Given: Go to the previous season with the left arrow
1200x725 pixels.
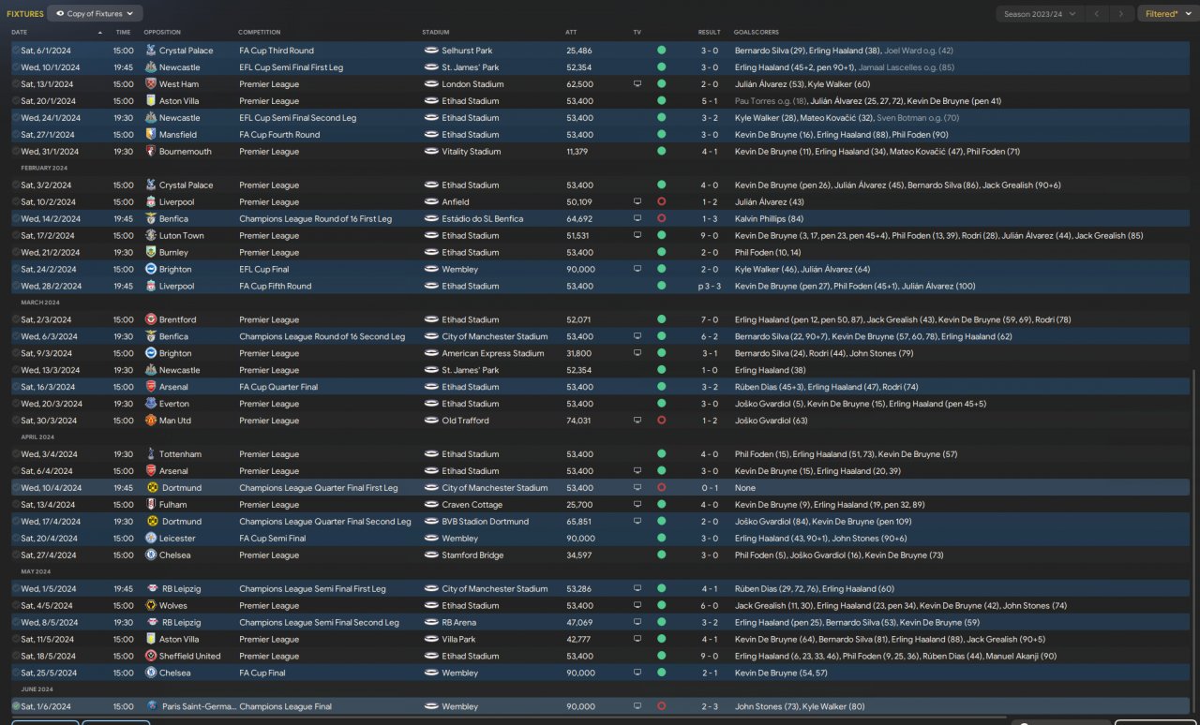Looking at the screenshot, I should 1097,14.
